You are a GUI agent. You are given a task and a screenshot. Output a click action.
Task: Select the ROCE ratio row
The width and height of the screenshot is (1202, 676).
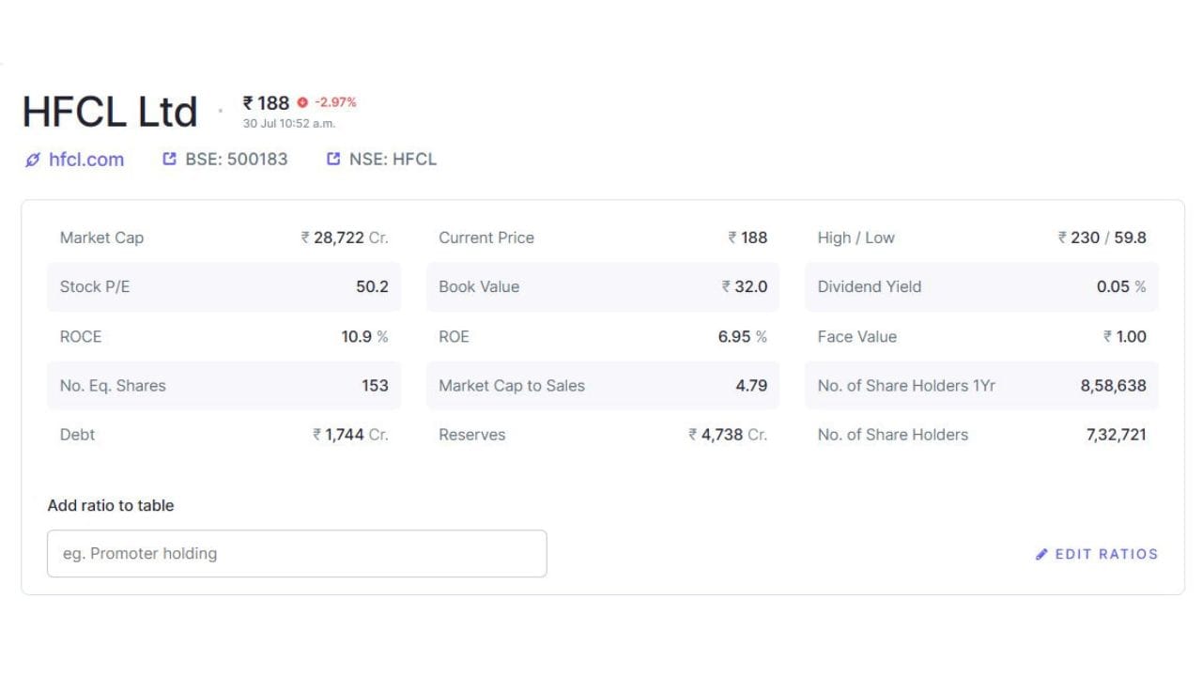point(223,336)
